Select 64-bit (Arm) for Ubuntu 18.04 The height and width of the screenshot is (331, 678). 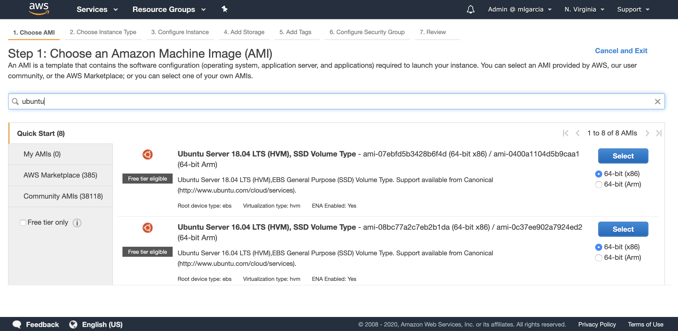click(x=598, y=185)
